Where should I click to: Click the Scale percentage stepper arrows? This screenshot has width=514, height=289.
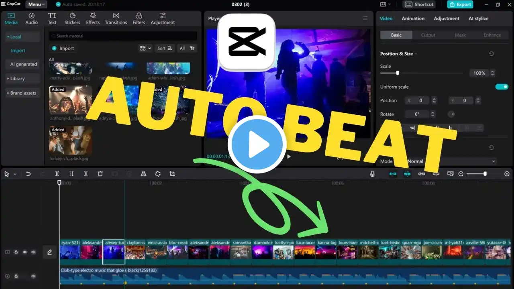coord(493,73)
